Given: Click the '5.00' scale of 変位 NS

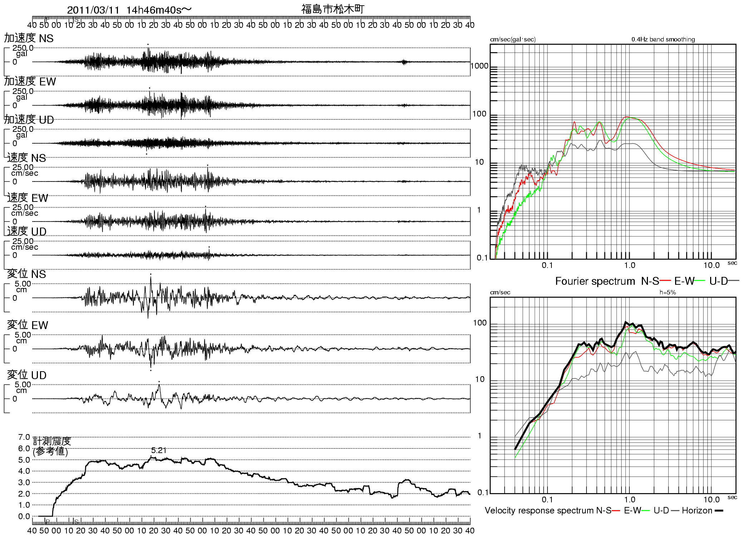Looking at the screenshot, I should tap(23, 284).
